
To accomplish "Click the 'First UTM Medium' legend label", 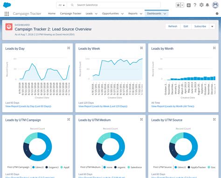I will (90, 167).
